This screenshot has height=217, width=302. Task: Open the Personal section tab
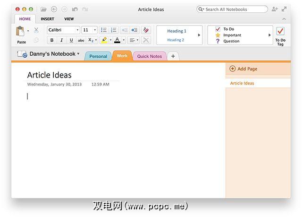(x=98, y=56)
